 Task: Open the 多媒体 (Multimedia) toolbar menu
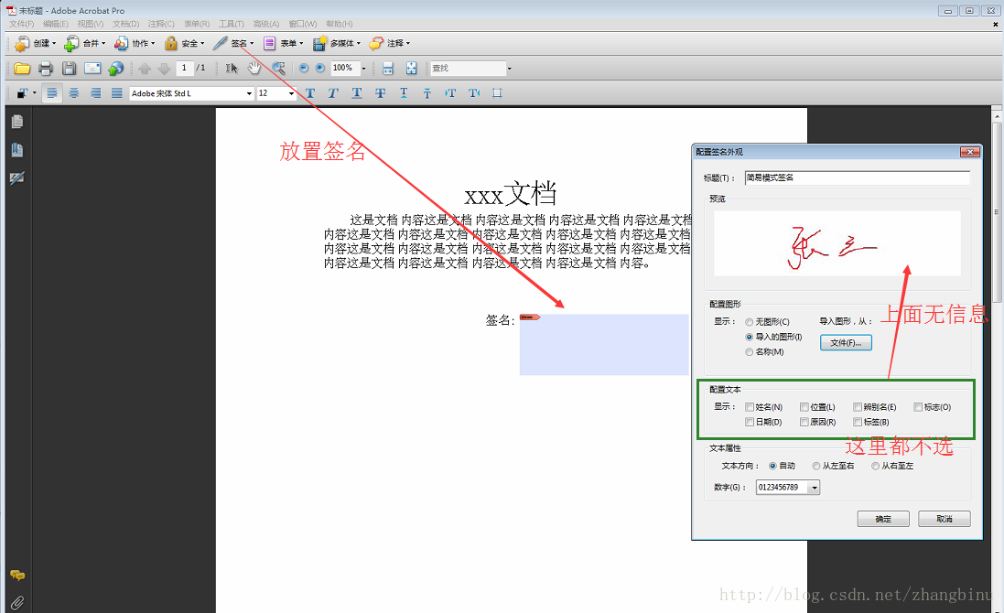337,44
